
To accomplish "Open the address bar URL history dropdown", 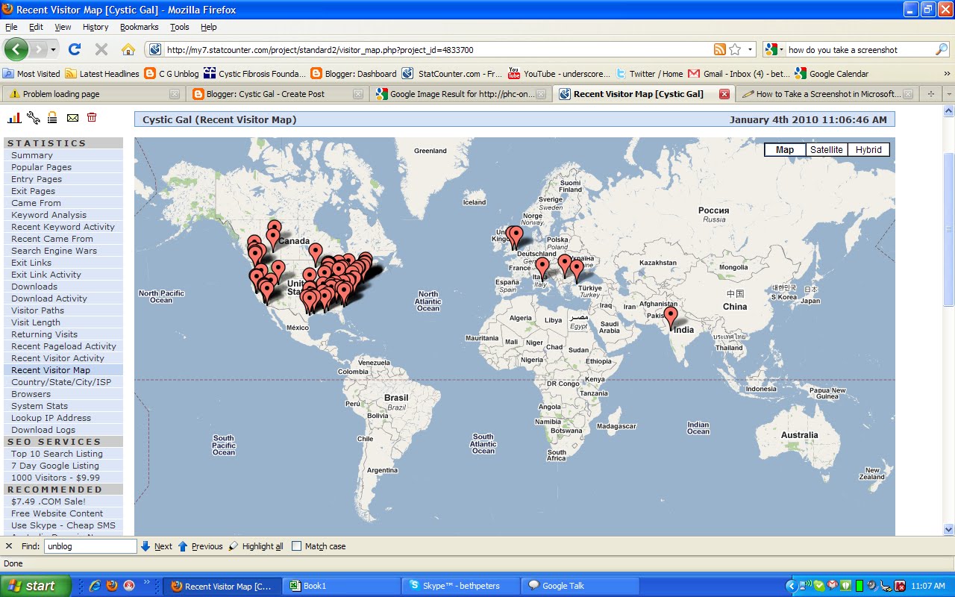I will click(750, 49).
